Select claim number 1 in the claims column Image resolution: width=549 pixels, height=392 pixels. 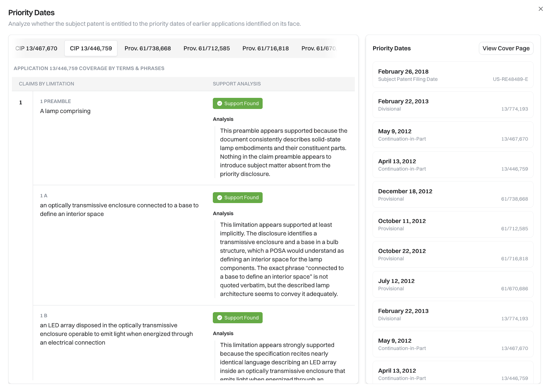pos(21,103)
